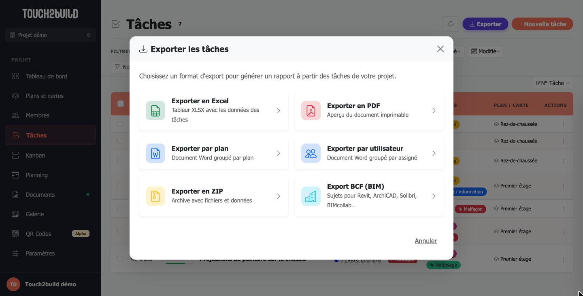Open the actions menu on the information-tagged row
The width and height of the screenshot is (583, 296).
point(563,186)
